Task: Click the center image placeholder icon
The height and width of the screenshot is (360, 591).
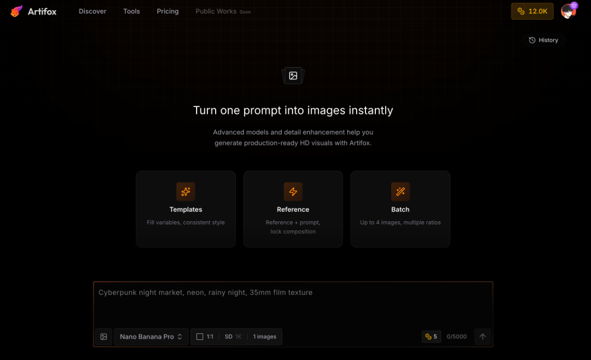Action: point(293,76)
